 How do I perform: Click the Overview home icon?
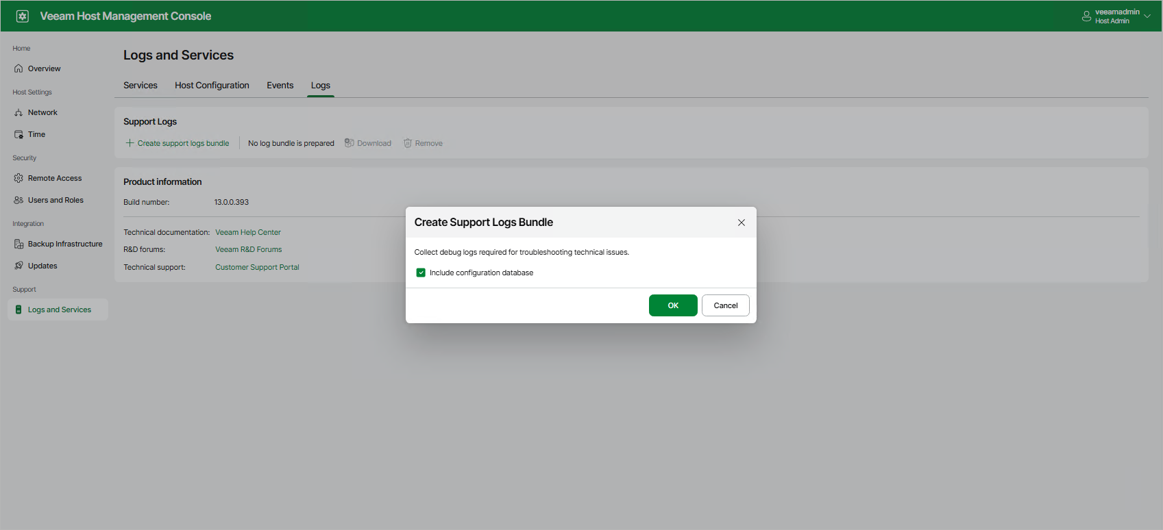(19, 68)
